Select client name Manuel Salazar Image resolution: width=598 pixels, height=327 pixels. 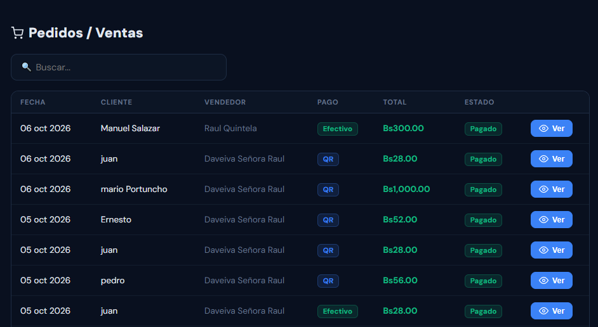click(130, 128)
